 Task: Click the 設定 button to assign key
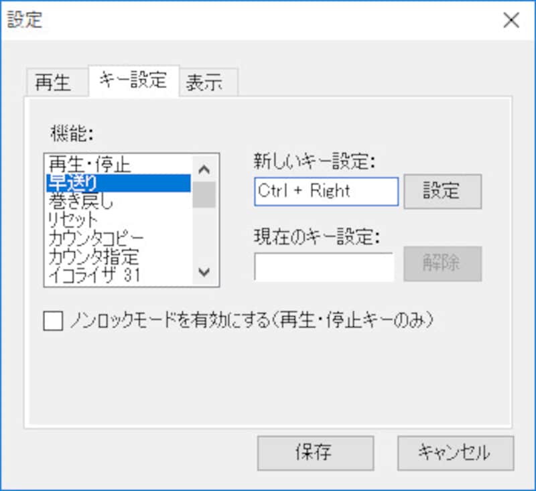(x=442, y=191)
